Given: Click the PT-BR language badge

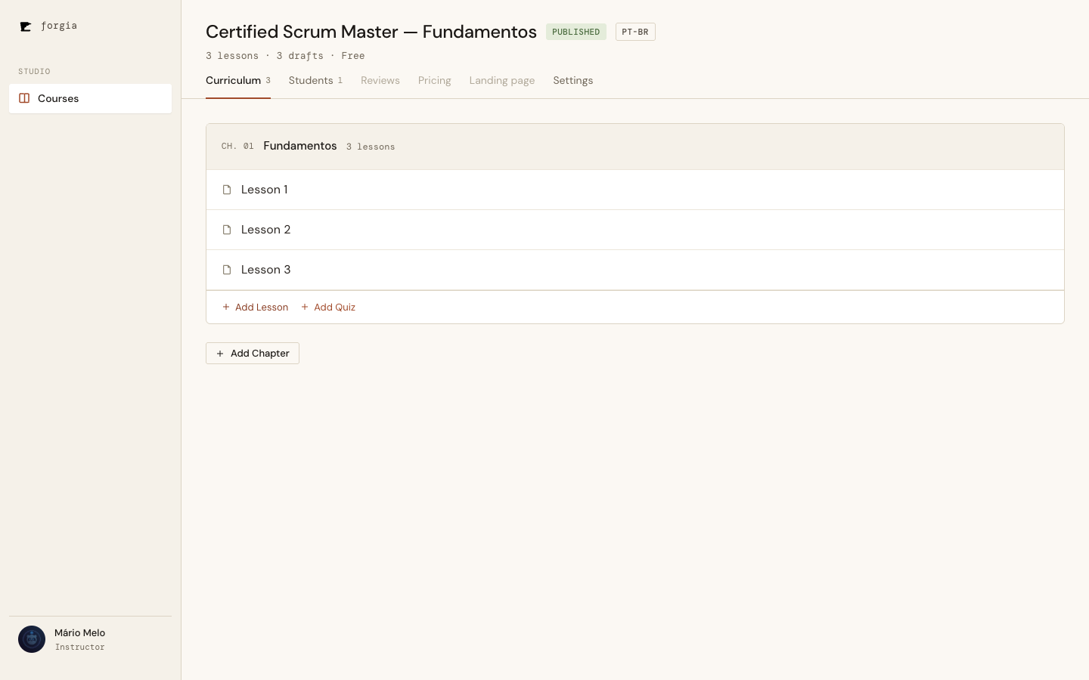Looking at the screenshot, I should 635,32.
